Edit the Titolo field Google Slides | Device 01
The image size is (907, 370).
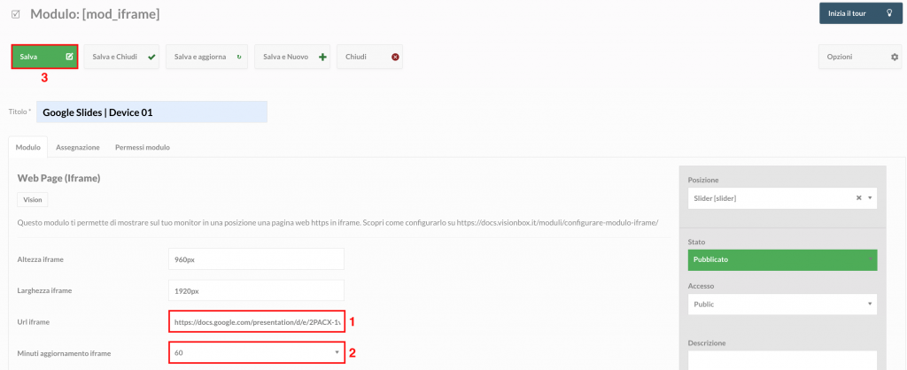151,112
